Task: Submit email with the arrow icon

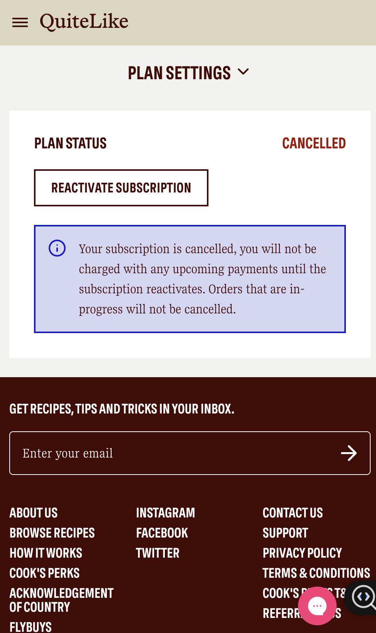Action: [349, 453]
